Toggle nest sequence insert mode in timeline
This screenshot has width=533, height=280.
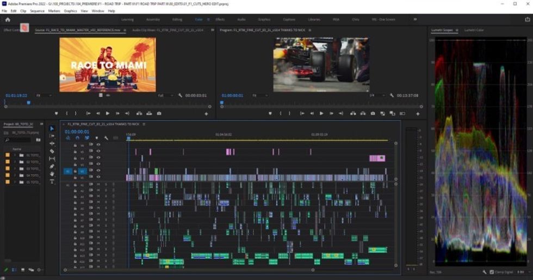[x=67, y=138]
